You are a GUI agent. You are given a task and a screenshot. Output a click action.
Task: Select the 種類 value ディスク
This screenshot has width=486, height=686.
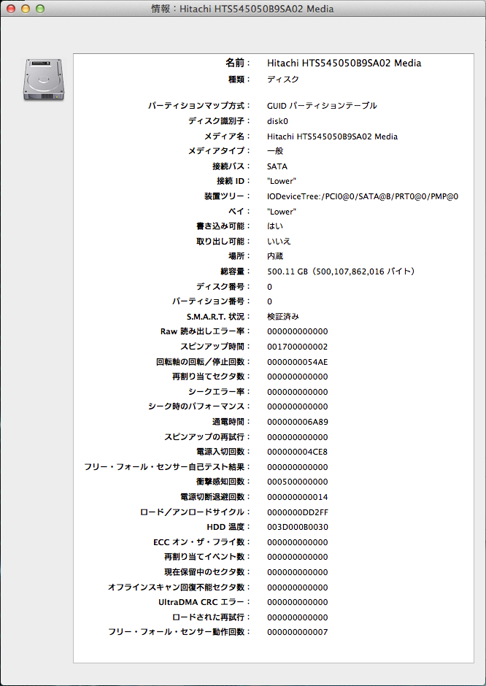pyautogui.click(x=283, y=80)
